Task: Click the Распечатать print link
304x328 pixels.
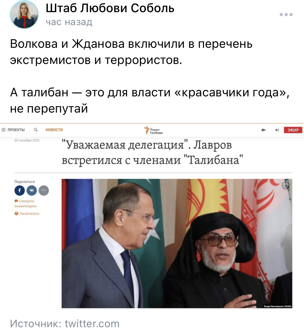Action: (27, 214)
